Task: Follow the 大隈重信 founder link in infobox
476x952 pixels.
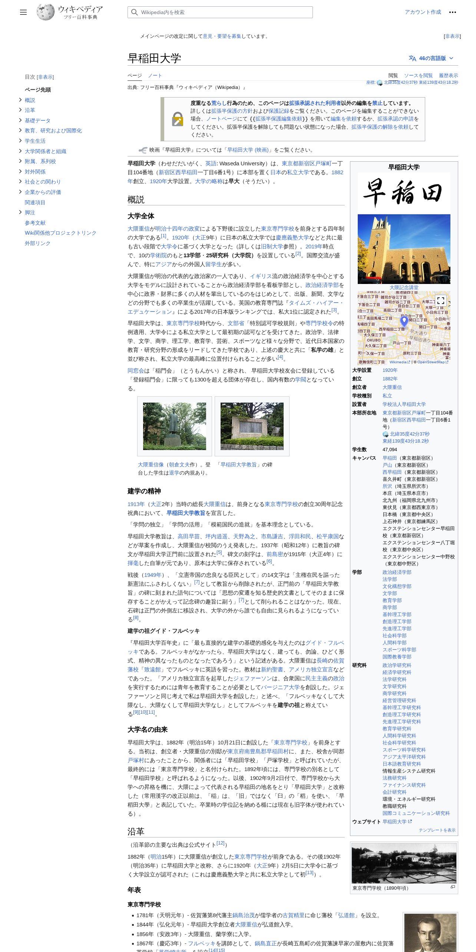Action: tap(392, 387)
